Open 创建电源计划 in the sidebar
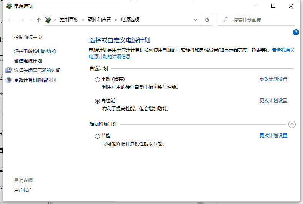The width and height of the screenshot is (303, 204). point(28,61)
